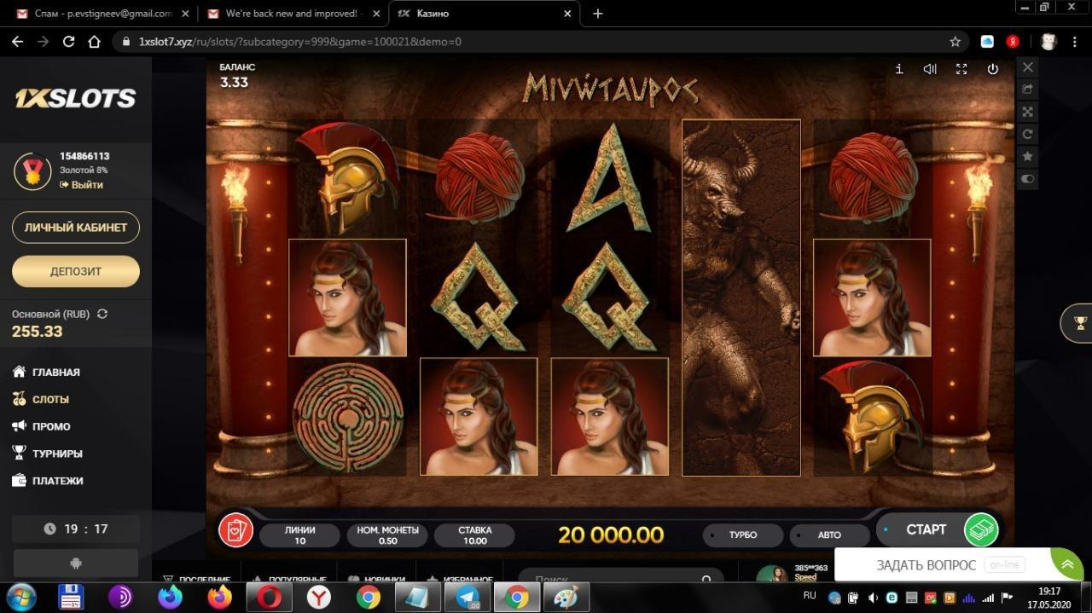Image resolution: width=1092 pixels, height=613 pixels.
Task: Click the Депозит button
Action: [76, 271]
